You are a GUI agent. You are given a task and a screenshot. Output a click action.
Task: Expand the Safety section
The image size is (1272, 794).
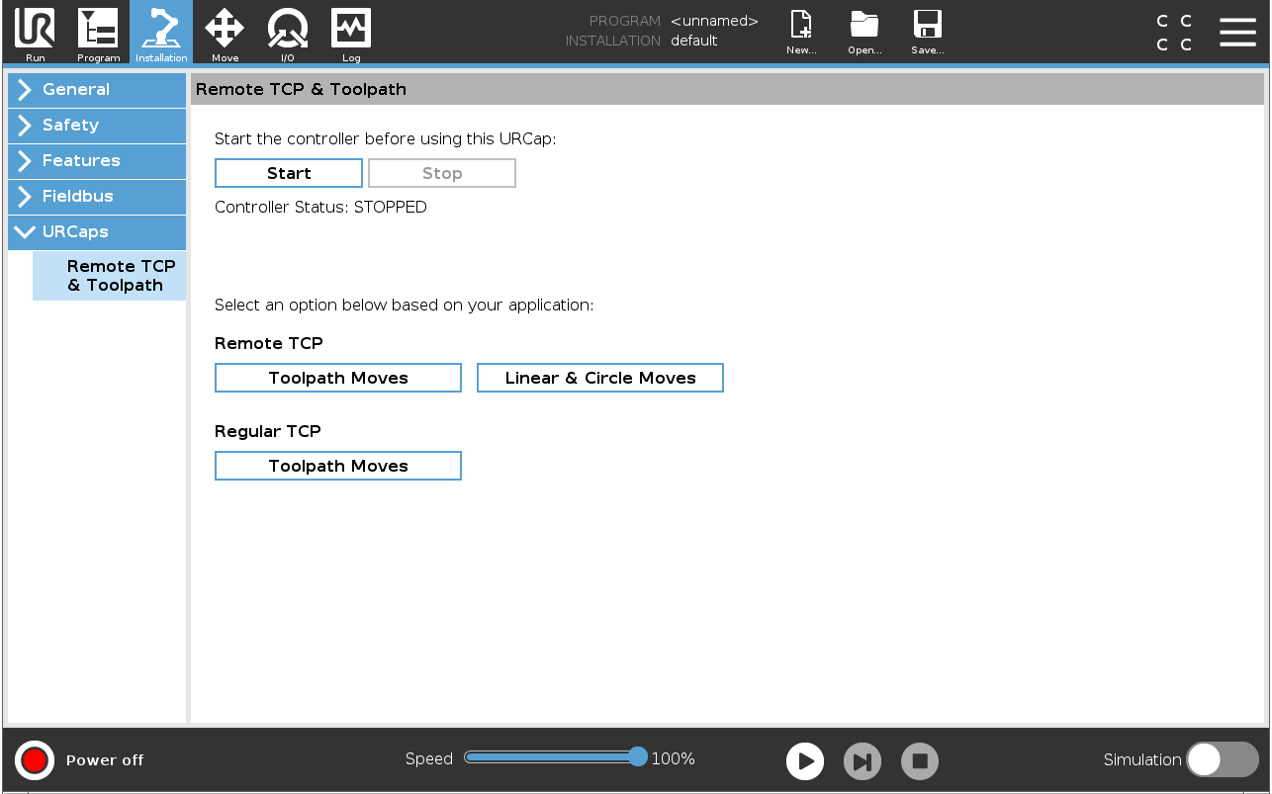click(97, 125)
